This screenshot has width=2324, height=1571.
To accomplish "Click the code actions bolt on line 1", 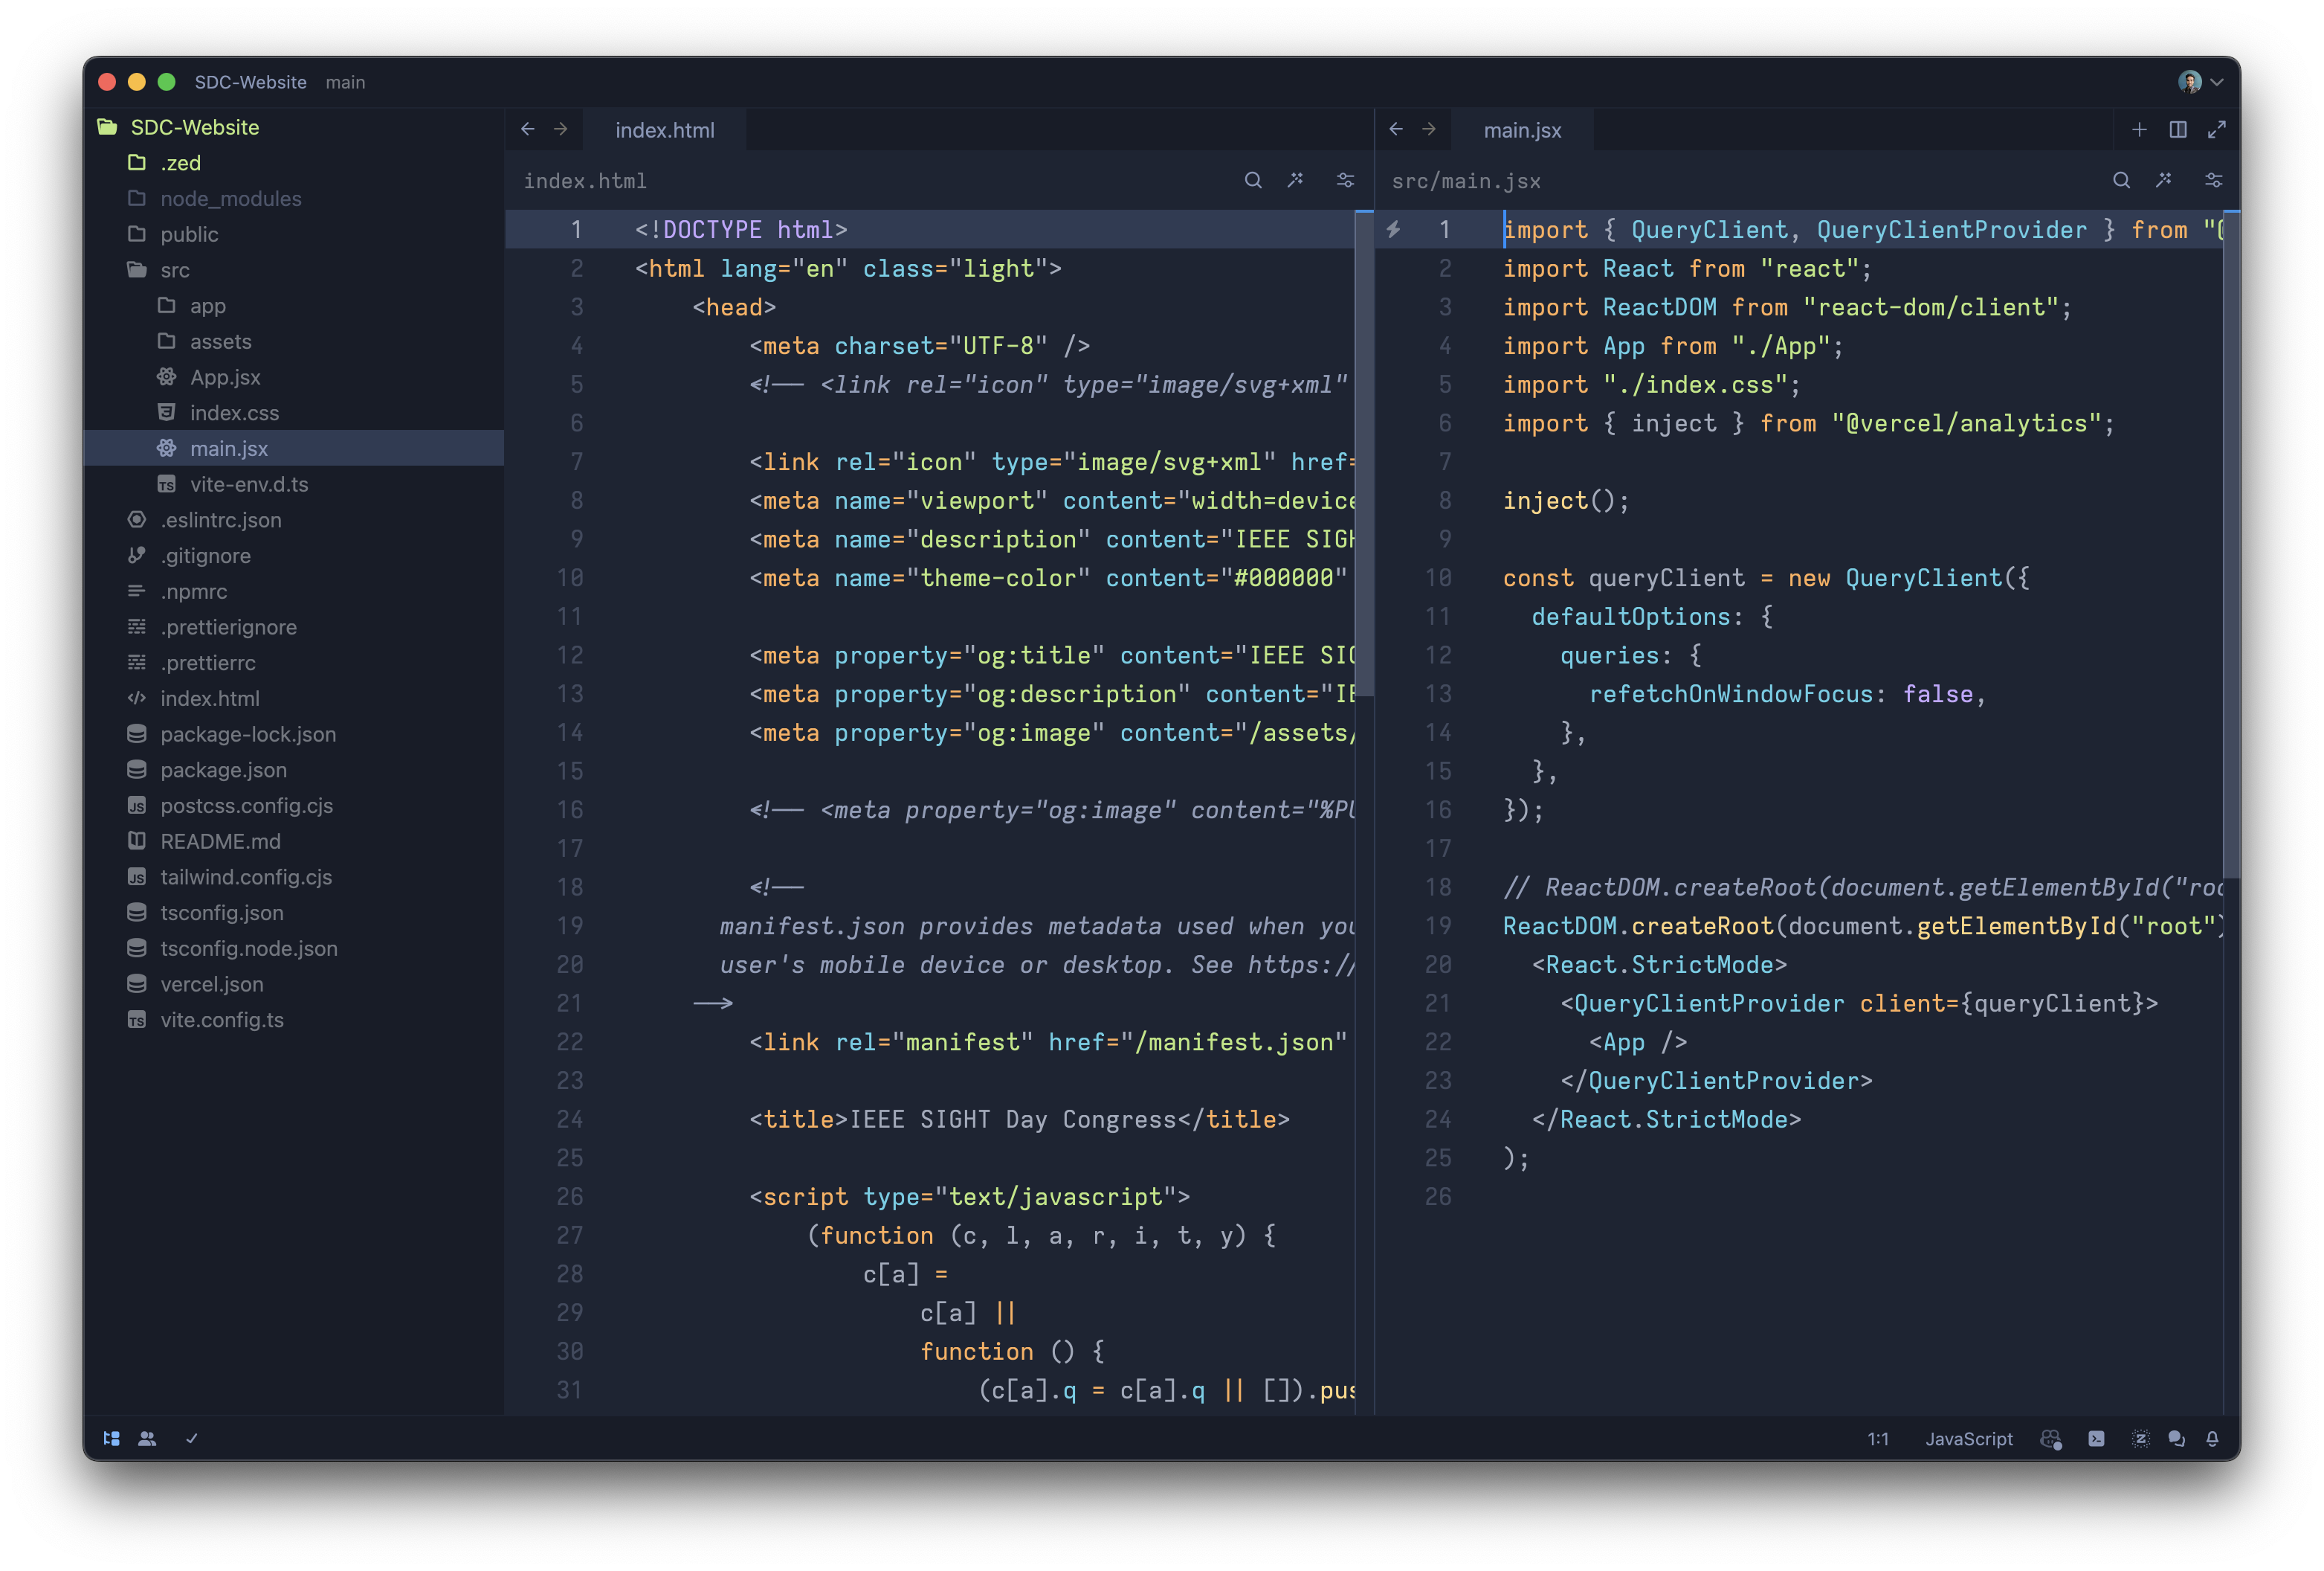I will click(1393, 230).
